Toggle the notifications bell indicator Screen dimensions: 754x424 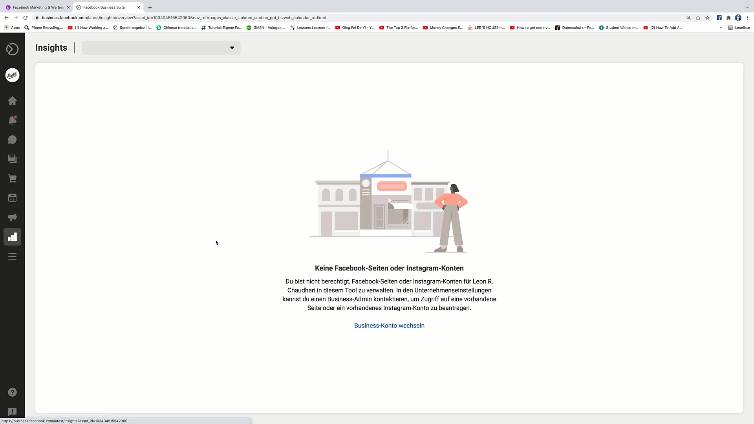point(13,120)
